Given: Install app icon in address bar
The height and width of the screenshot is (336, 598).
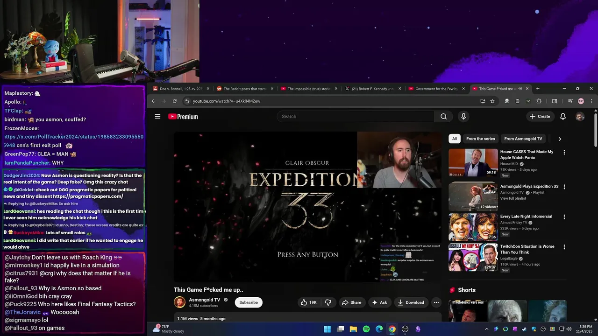Looking at the screenshot, I should [x=483, y=101].
